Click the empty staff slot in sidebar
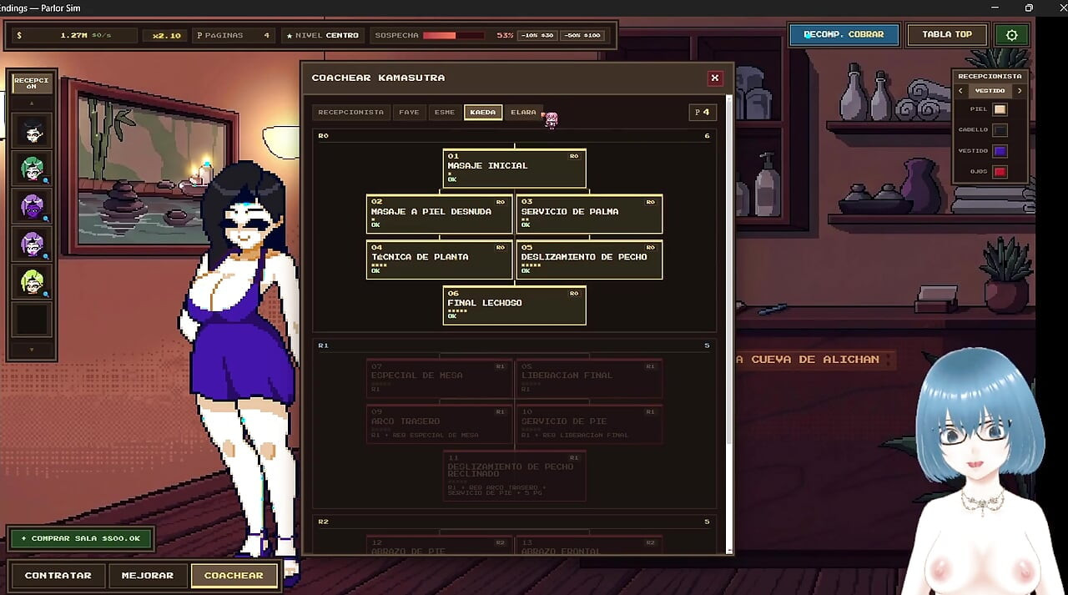This screenshot has width=1068, height=595. pos(32,320)
